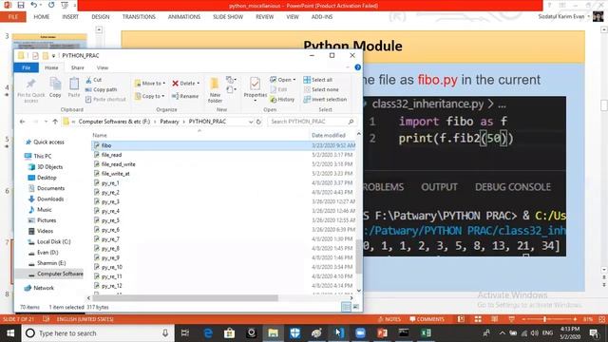
Task: Open PowerPoint ANIMATIONS ribbon tab
Action: click(184, 17)
